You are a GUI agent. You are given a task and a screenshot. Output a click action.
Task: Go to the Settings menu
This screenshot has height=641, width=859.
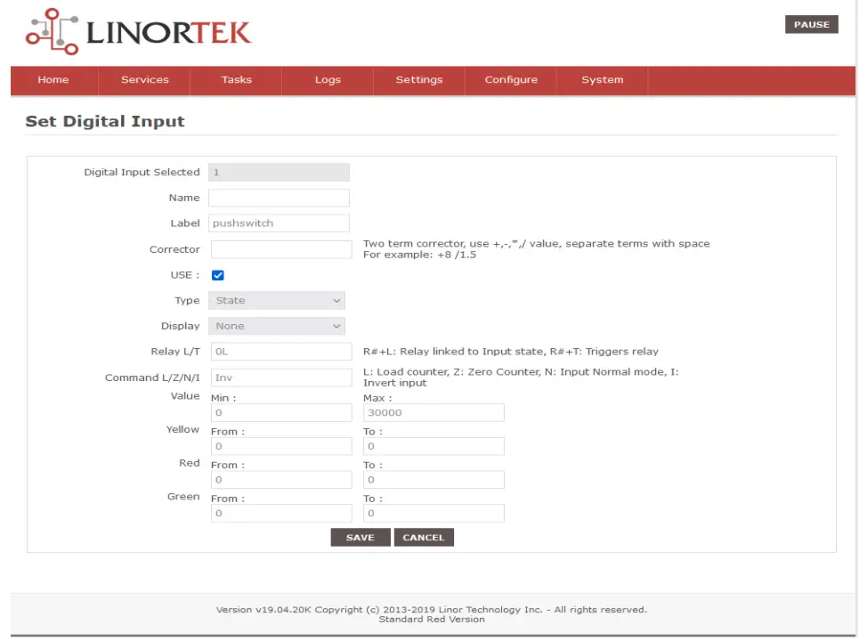pyautogui.click(x=418, y=80)
